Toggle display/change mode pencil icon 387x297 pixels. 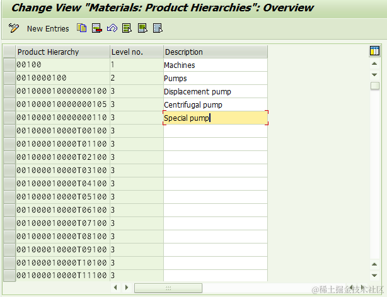(x=14, y=28)
